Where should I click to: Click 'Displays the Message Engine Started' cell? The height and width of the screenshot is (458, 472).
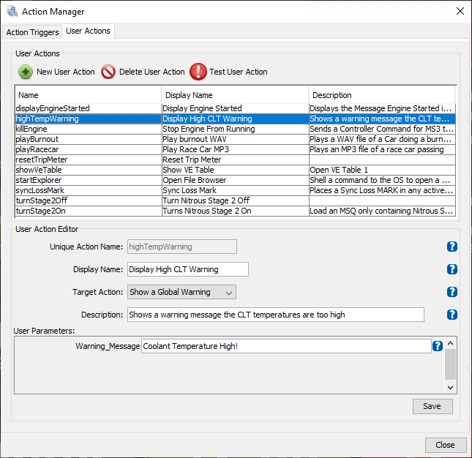382,108
